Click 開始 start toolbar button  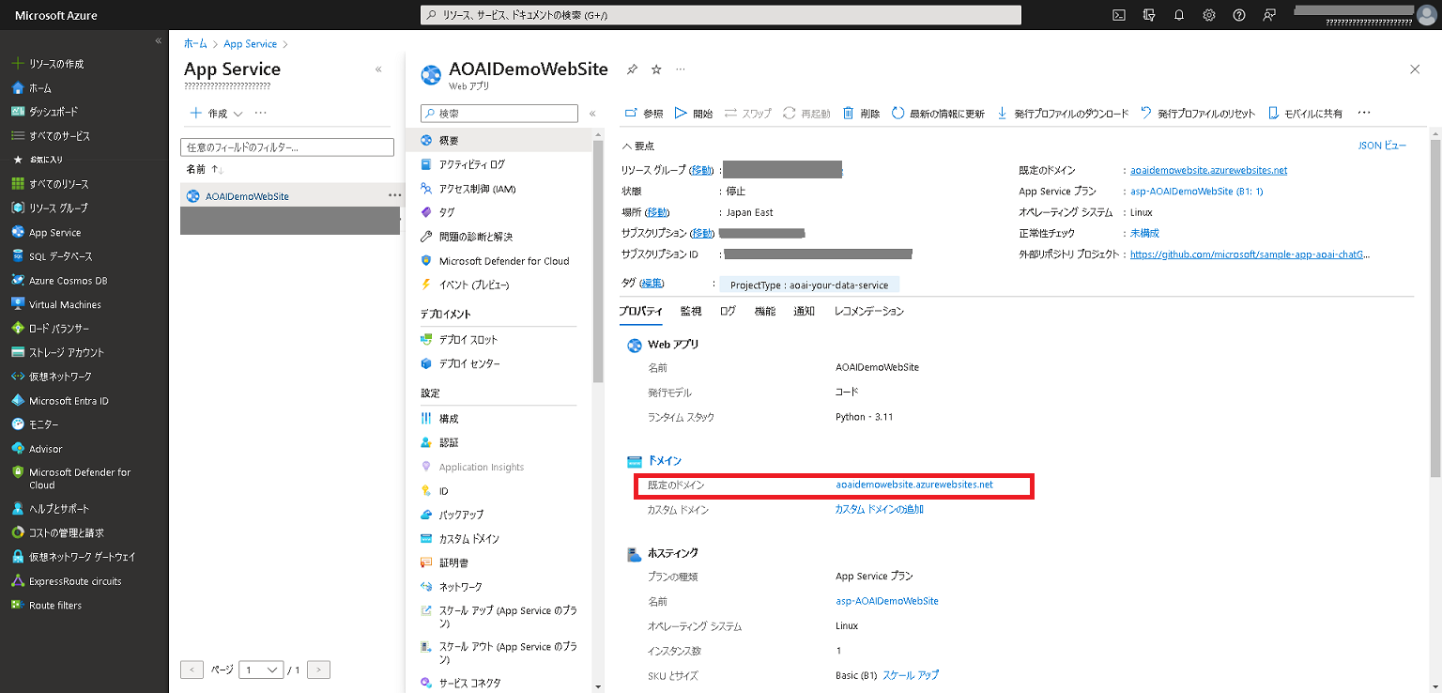tap(694, 114)
